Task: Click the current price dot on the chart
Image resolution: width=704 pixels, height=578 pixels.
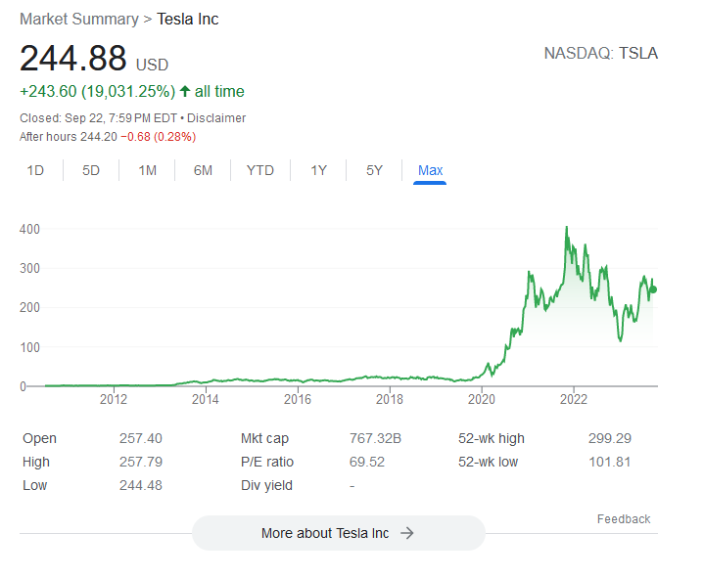Action: point(653,289)
